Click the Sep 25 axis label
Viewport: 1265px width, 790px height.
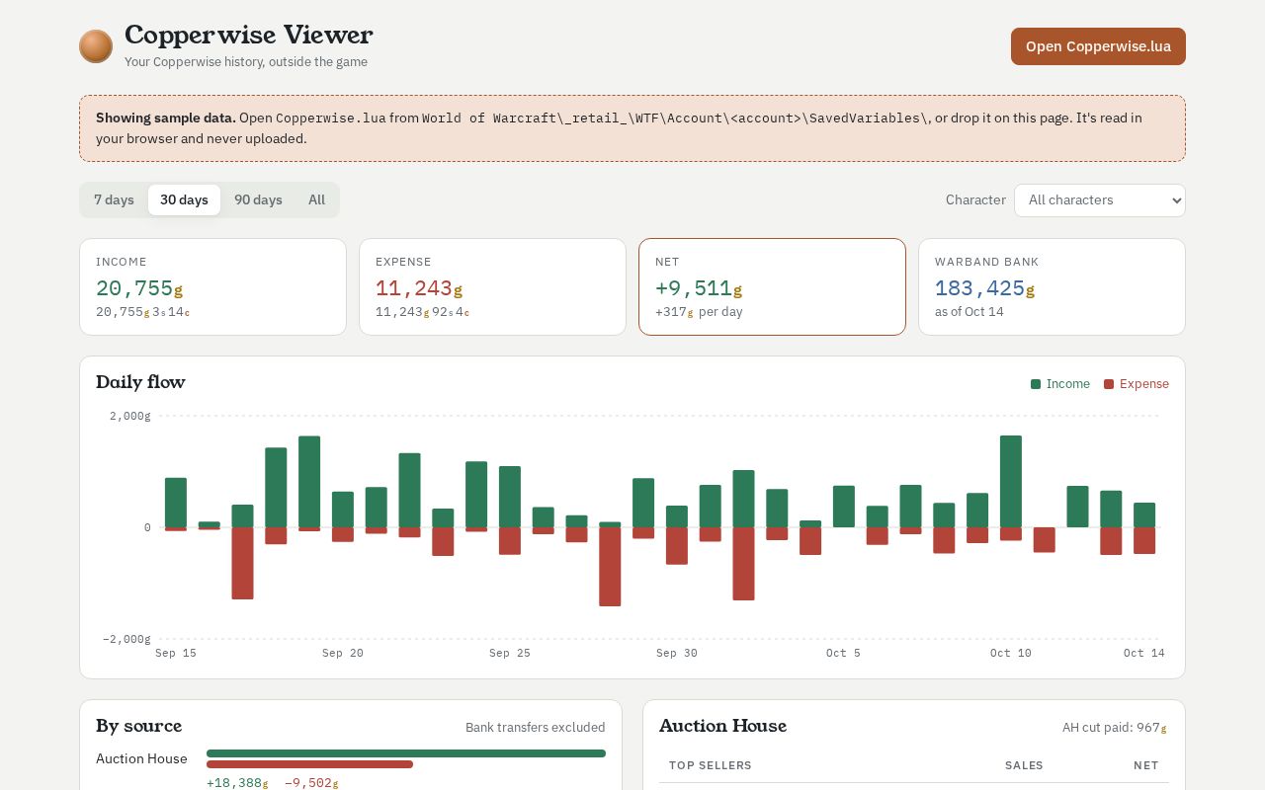(x=510, y=653)
